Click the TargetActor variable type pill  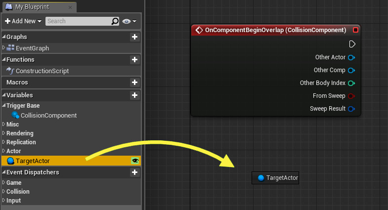(10, 161)
